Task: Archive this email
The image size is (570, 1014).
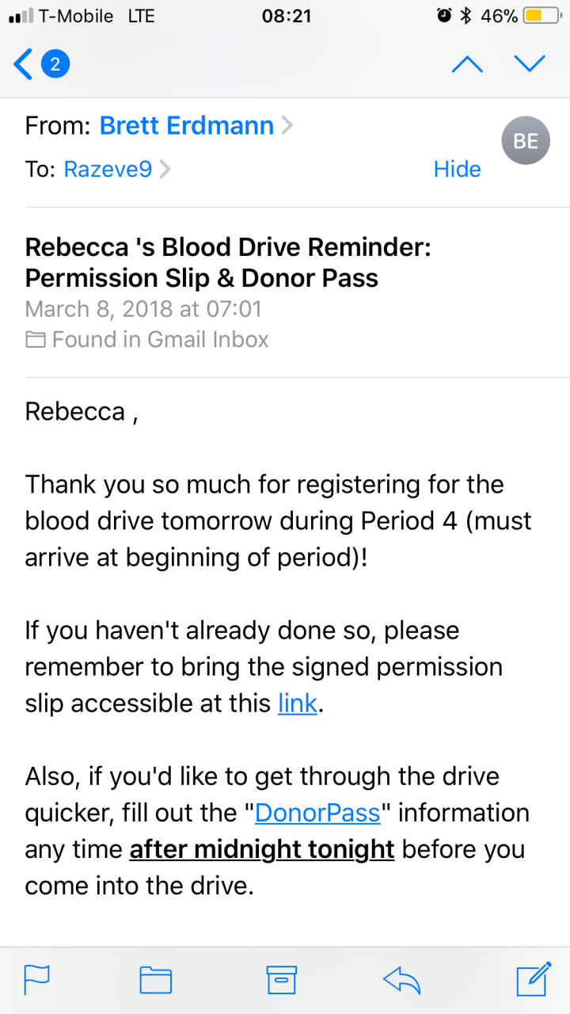Action: pos(281,980)
